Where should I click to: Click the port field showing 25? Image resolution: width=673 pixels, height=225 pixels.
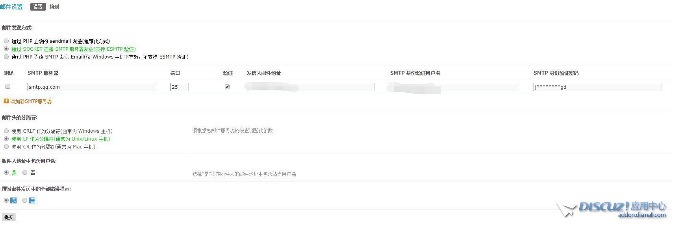tap(179, 87)
